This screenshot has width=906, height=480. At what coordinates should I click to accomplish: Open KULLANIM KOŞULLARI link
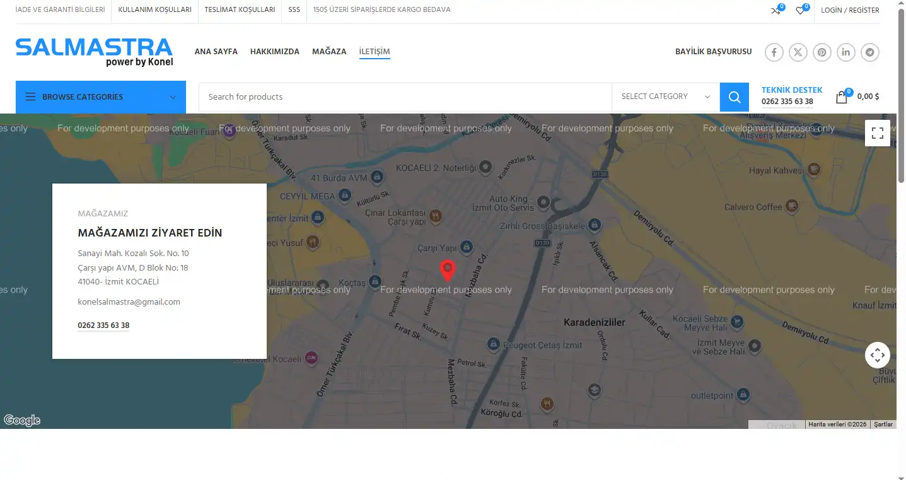[x=154, y=10]
